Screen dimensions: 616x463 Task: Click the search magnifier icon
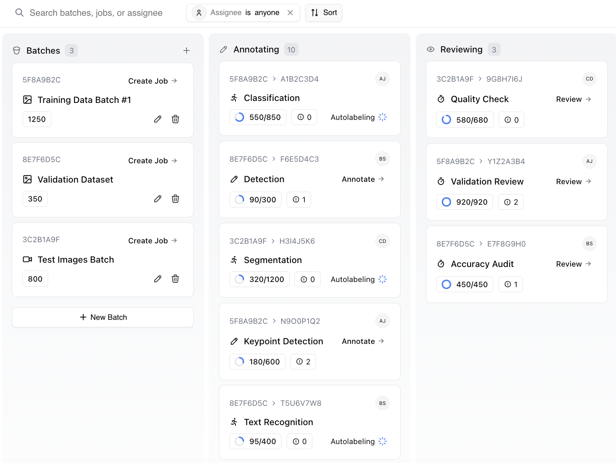19,13
